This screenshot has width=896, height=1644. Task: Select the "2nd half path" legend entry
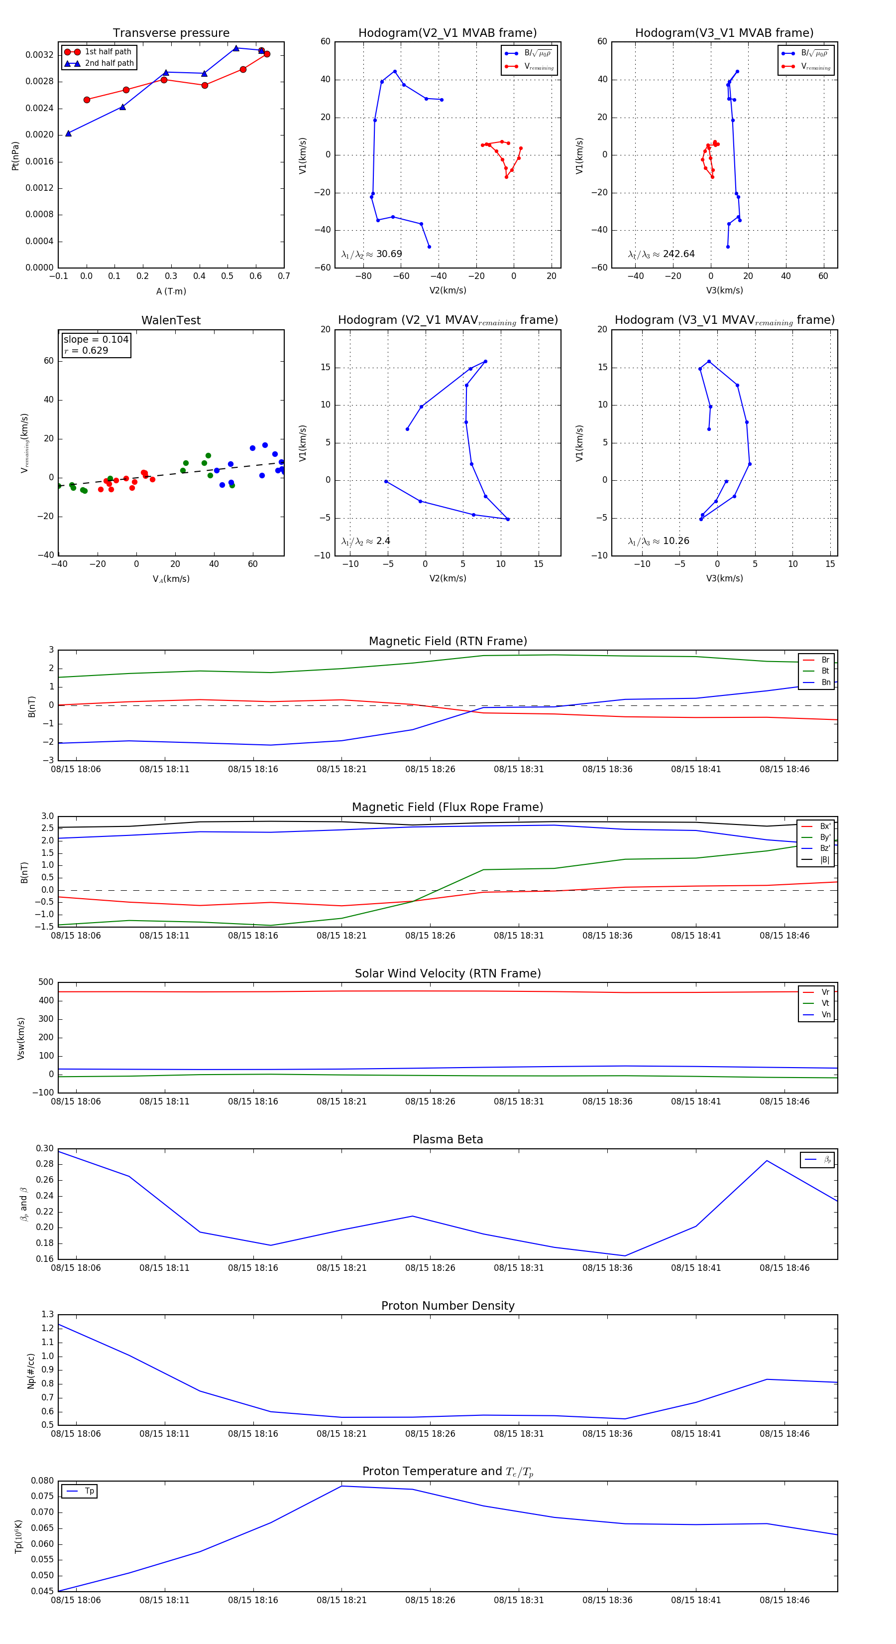[100, 63]
